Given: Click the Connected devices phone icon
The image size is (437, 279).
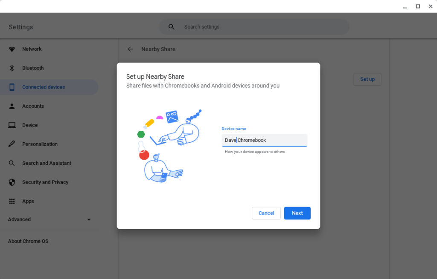Looking at the screenshot, I should point(12,87).
